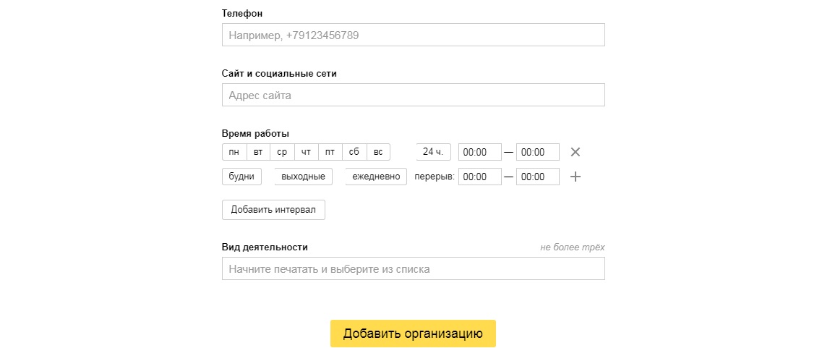Screen dimensions: 817x356
Task: Enable the '24 ч.' around-the-clock option
Action: click(x=434, y=152)
